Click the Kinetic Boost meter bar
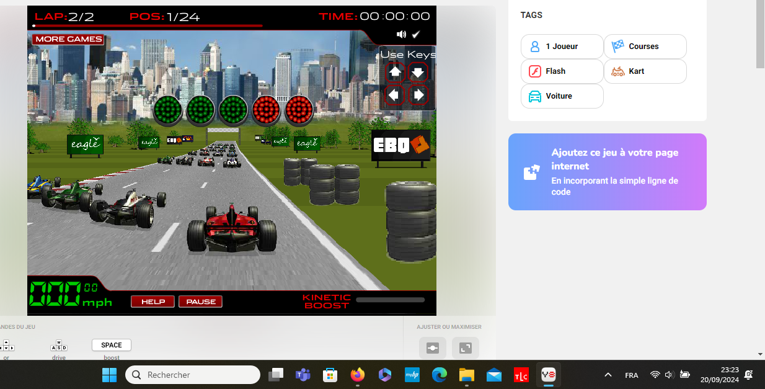The width and height of the screenshot is (765, 389). coord(390,300)
